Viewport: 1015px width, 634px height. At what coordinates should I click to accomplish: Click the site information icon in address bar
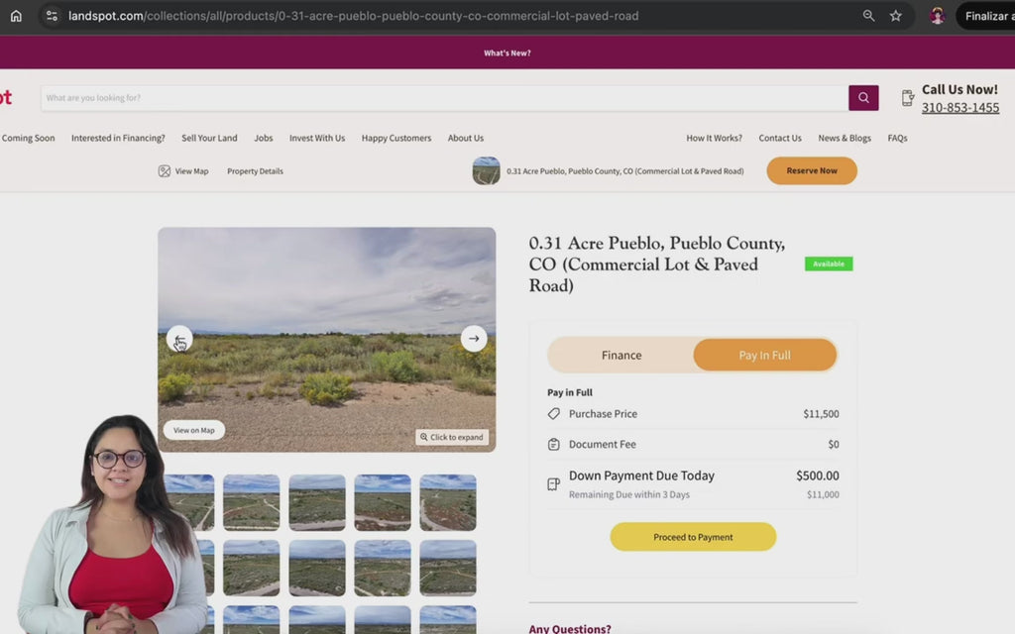pos(52,16)
